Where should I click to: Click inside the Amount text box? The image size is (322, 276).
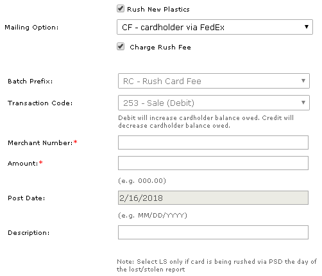point(213,163)
